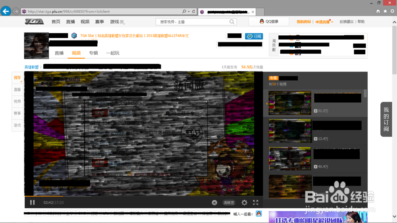This screenshot has width=397, height=223.
Task: Enter fullscreen video mode
Action: click(x=255, y=202)
